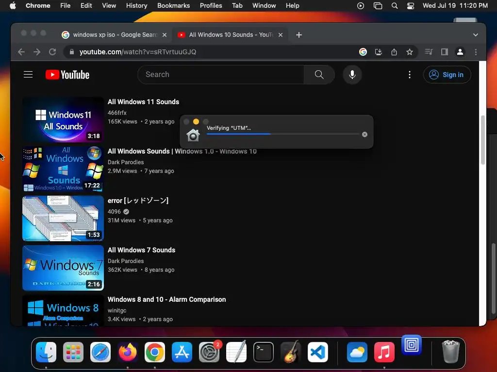Screen dimensions: 497x372
Task: Open a new Chrome tab
Action: tap(299, 35)
